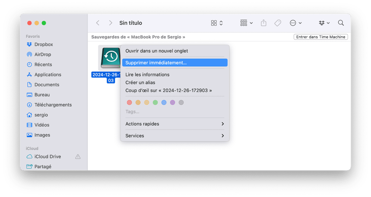The width and height of the screenshot is (371, 197).
Task: Click the Share toolbar icon
Action: (x=264, y=23)
